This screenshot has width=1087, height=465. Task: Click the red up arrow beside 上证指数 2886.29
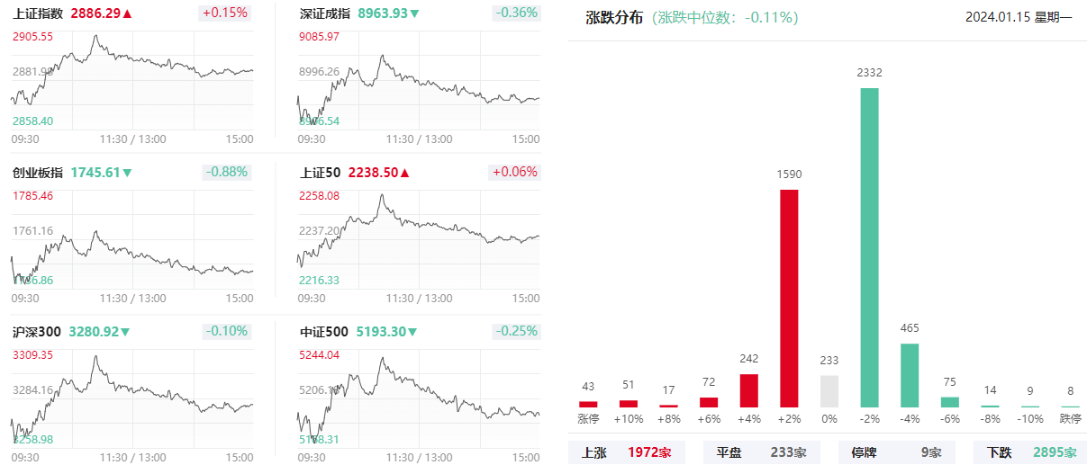(127, 13)
